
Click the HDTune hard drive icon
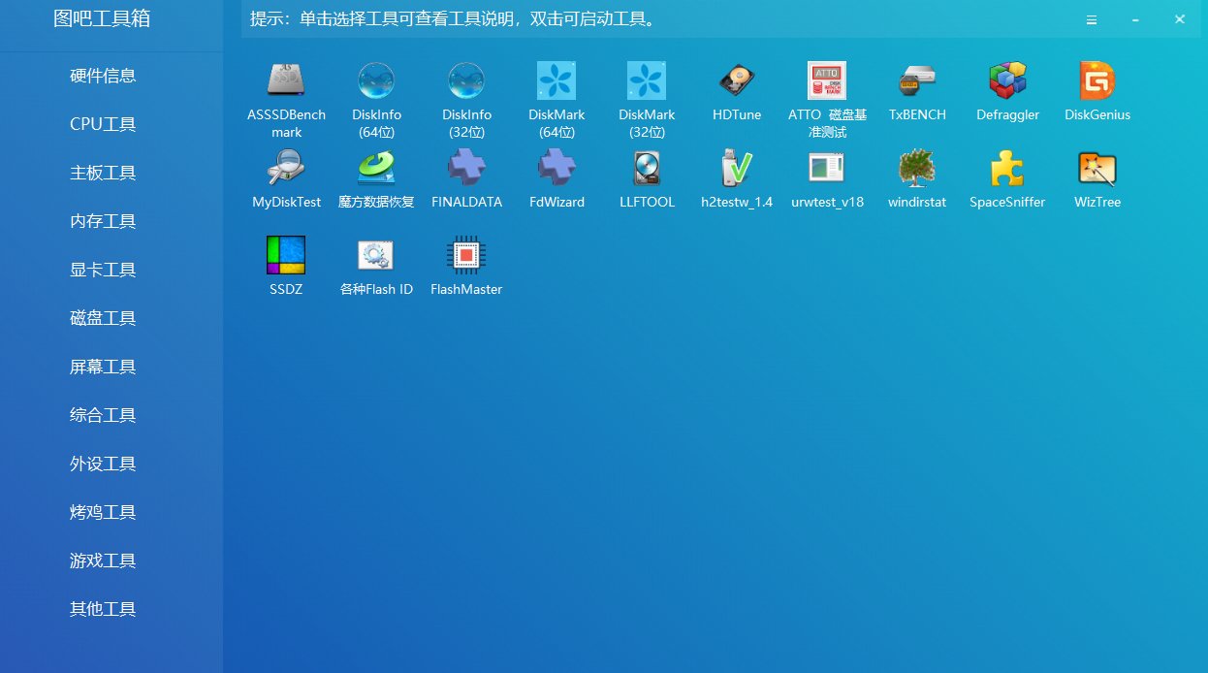(x=737, y=80)
